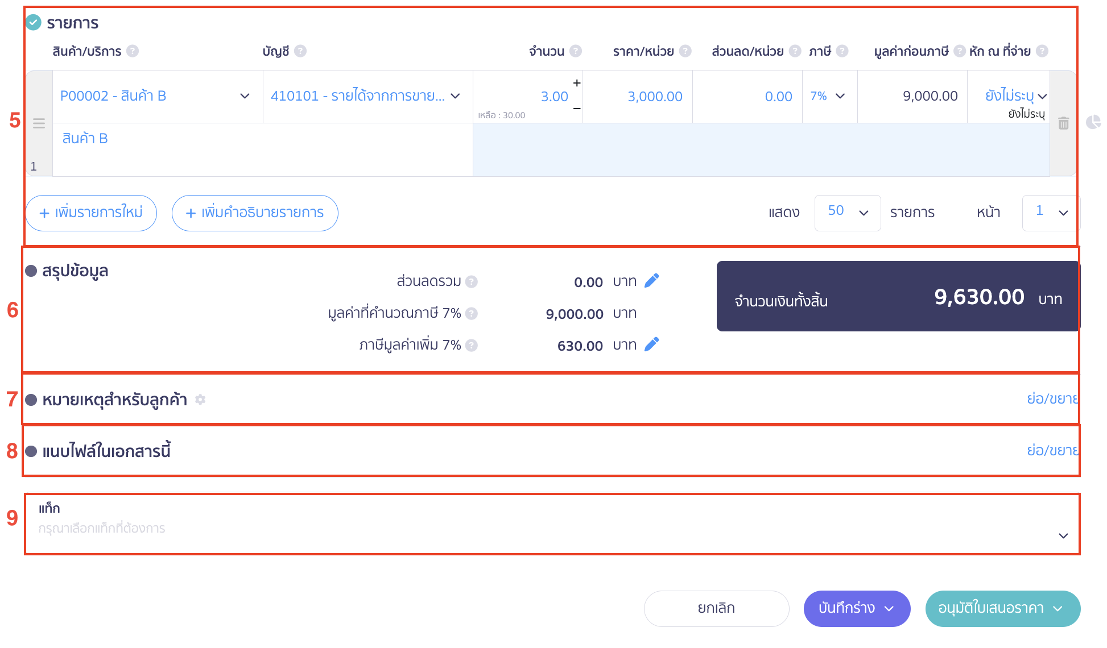The width and height of the screenshot is (1107, 648).
Task: Increase quantity using the plus stepper
Action: pos(576,83)
